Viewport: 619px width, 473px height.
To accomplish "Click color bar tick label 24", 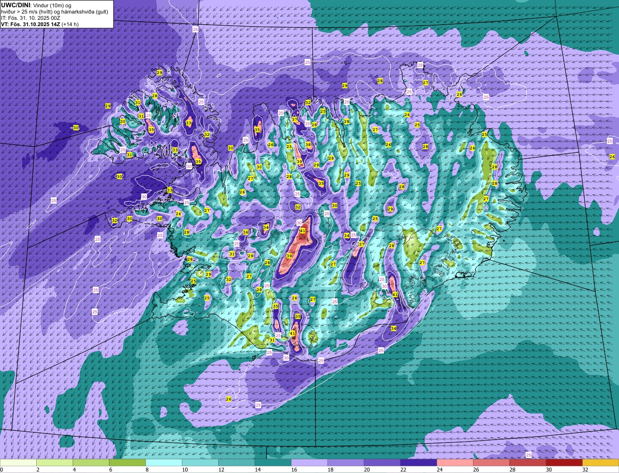I will coord(440,470).
